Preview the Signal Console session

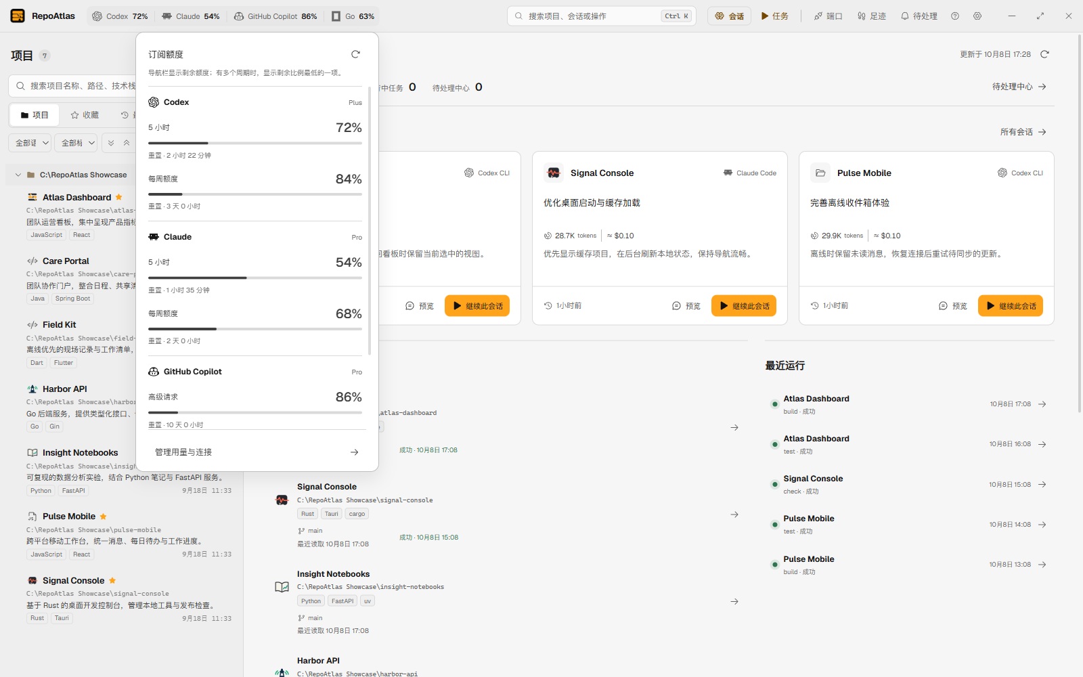(686, 306)
